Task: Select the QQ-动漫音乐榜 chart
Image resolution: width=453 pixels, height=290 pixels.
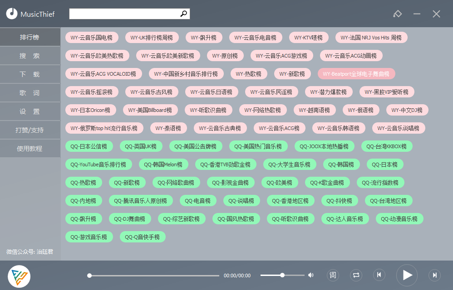Action: coord(399,219)
